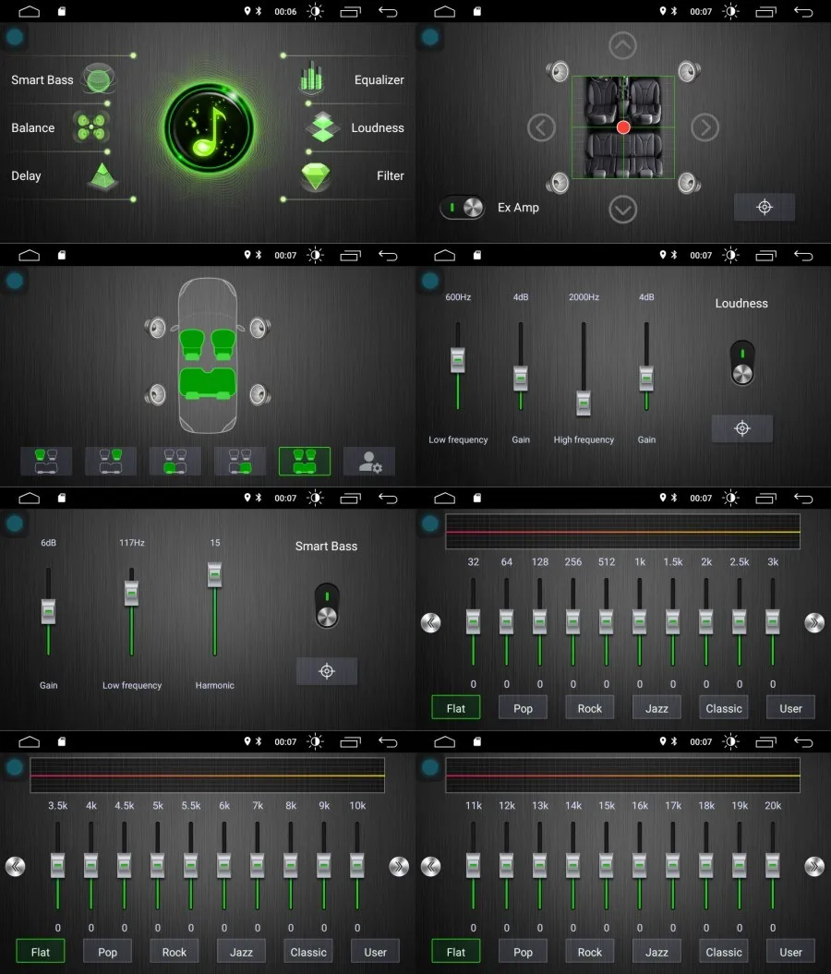Open Filter via the green diamond icon
Viewport: 831px width, 974px height.
(316, 175)
